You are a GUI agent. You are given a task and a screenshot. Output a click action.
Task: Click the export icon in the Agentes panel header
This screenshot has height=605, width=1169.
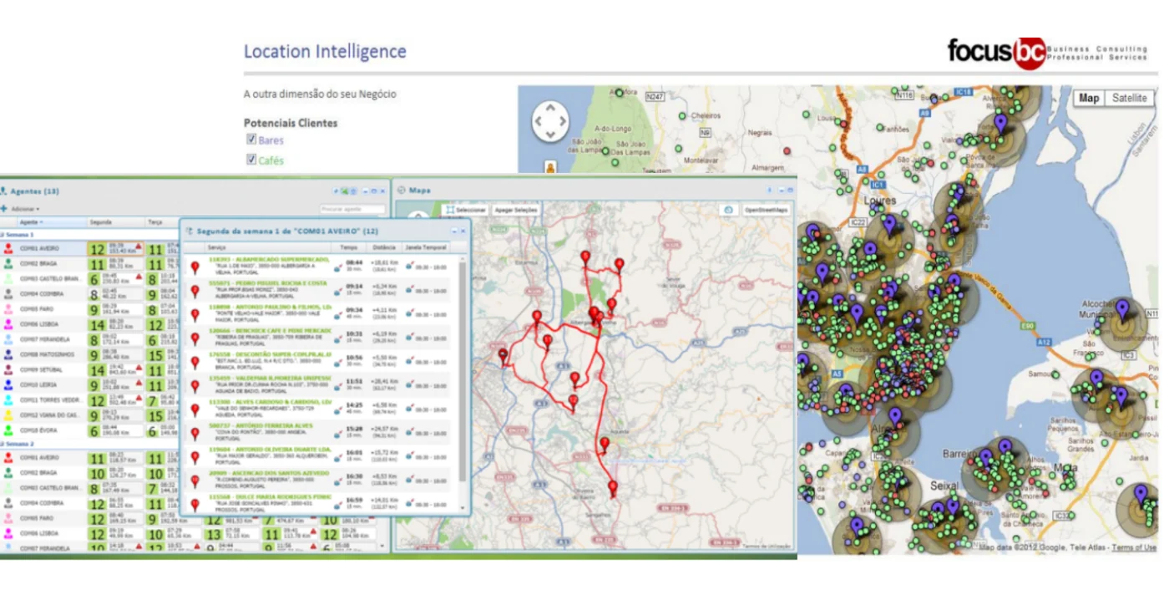pyautogui.click(x=344, y=191)
